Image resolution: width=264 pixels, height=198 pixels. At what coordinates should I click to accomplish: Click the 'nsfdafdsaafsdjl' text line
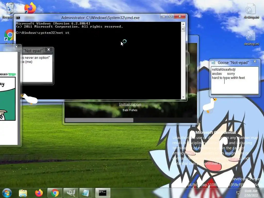click(224, 70)
